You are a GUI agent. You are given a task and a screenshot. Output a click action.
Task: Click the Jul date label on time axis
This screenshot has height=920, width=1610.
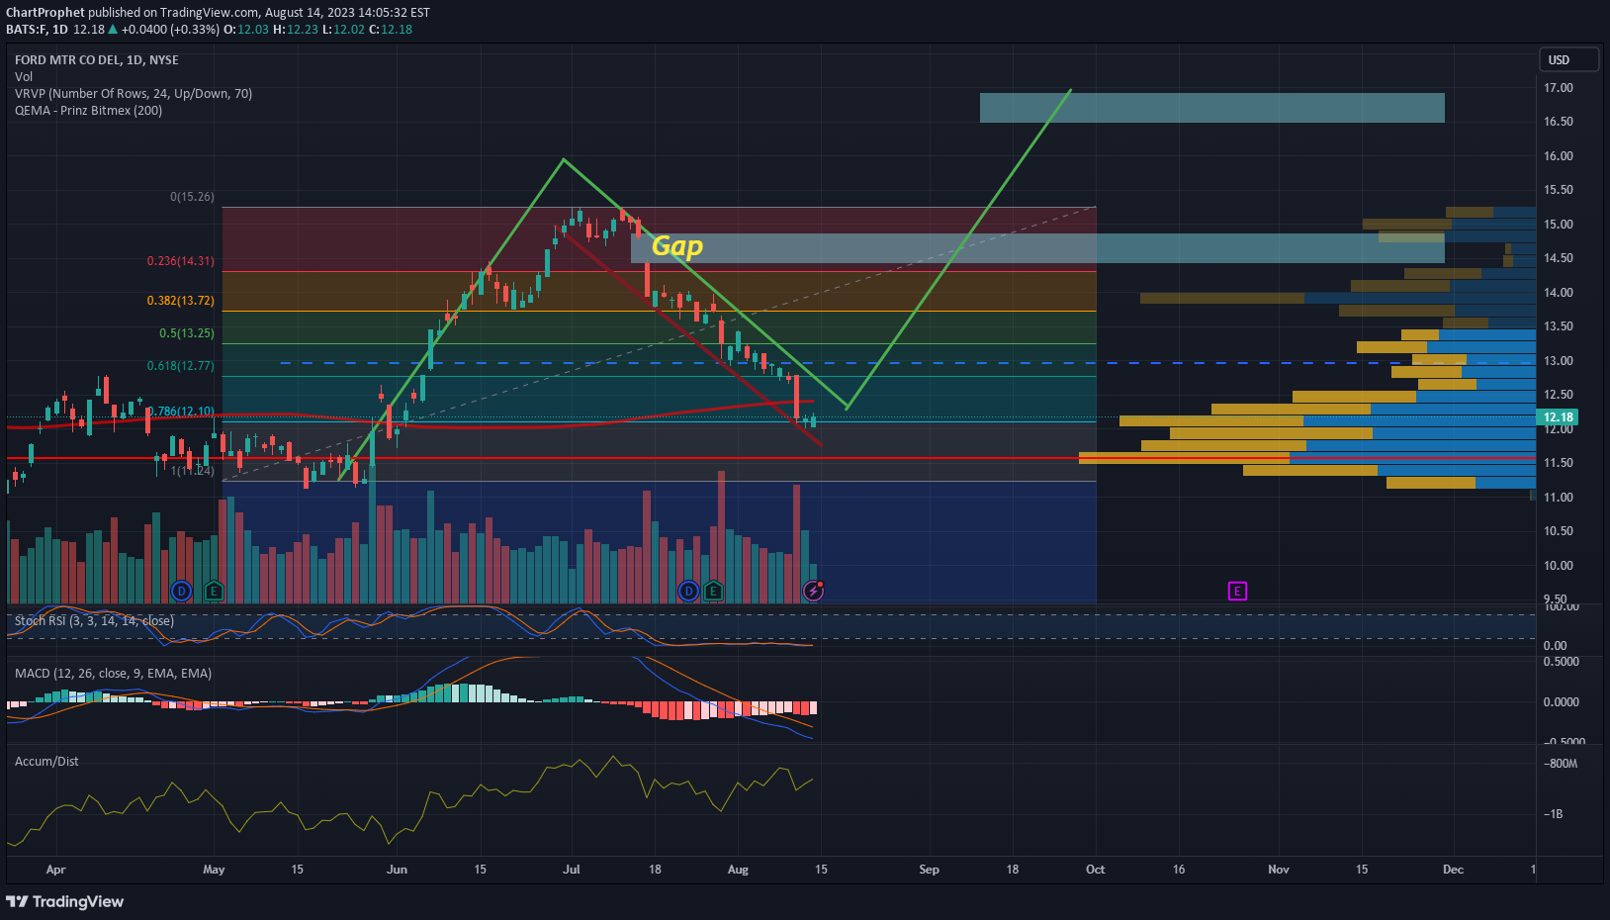click(572, 870)
